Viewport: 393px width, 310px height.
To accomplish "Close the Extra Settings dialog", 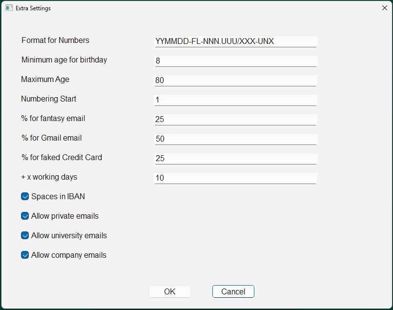I will point(385,8).
